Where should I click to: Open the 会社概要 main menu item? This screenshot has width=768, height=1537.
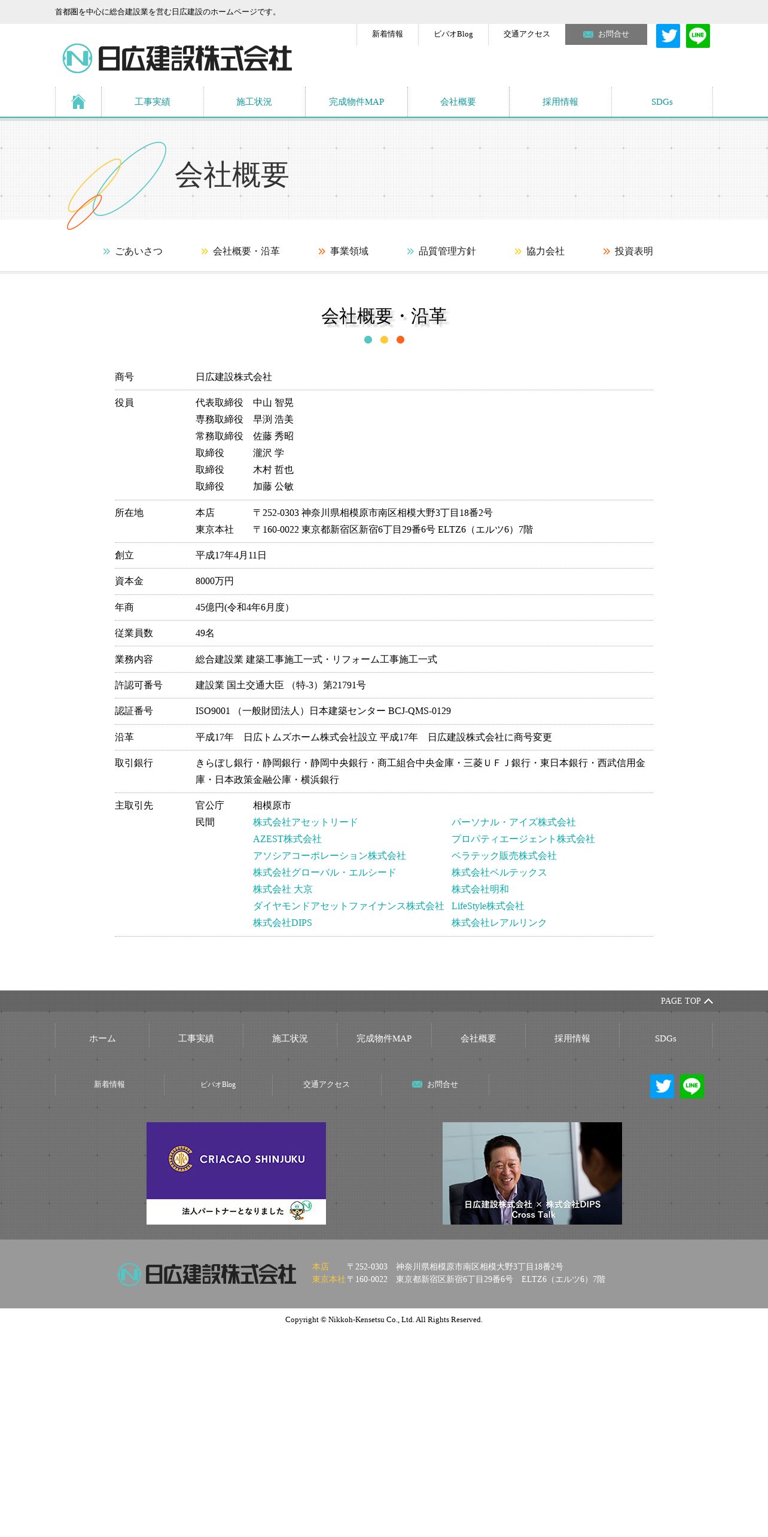click(x=458, y=102)
